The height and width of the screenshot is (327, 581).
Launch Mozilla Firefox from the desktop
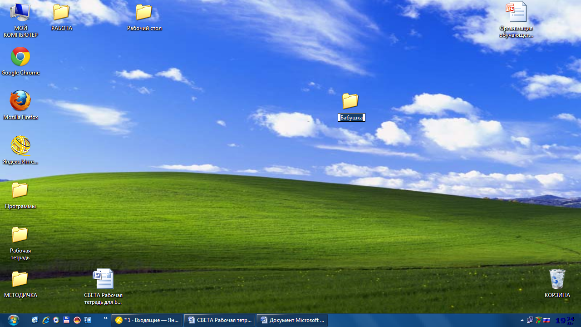20,105
